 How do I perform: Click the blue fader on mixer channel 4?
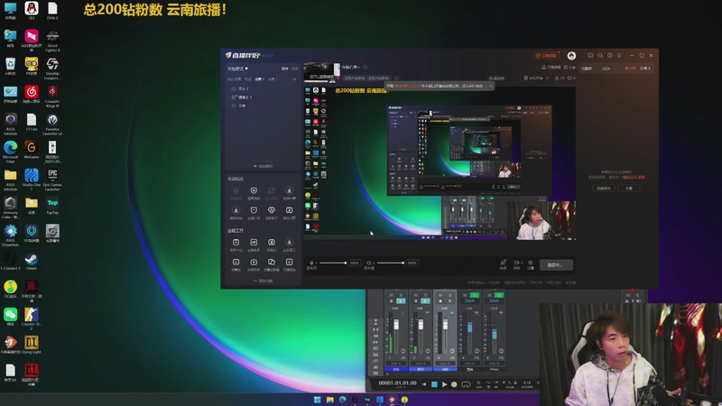tap(469, 328)
